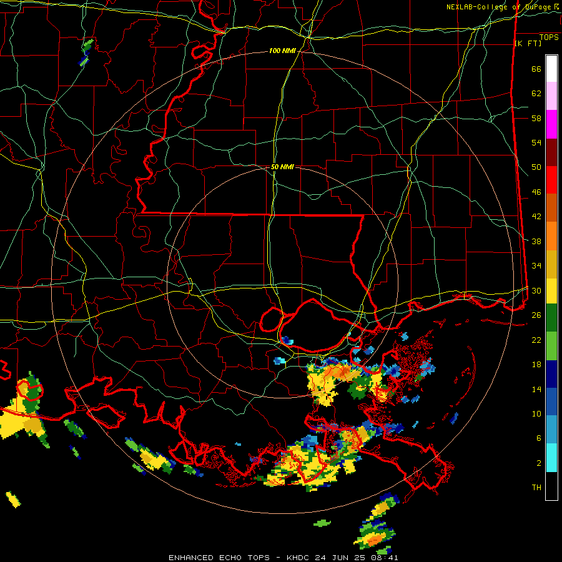Click the TH legend label
562x562 pixels.
(536, 488)
